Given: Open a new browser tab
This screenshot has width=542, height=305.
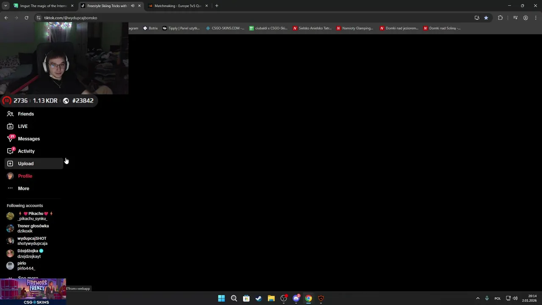Looking at the screenshot, I should click(x=216, y=6).
